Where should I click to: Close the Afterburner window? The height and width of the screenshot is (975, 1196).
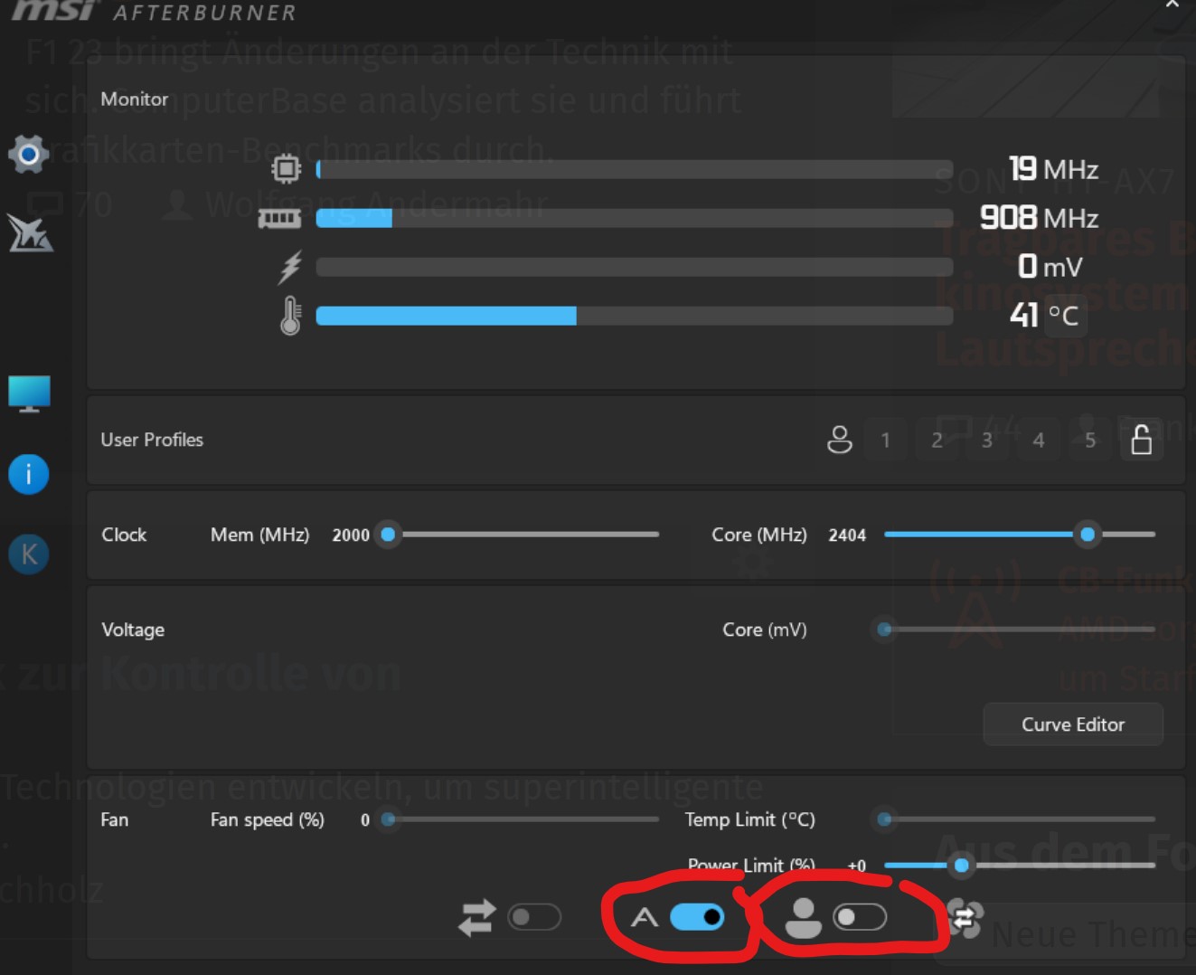1172,5
